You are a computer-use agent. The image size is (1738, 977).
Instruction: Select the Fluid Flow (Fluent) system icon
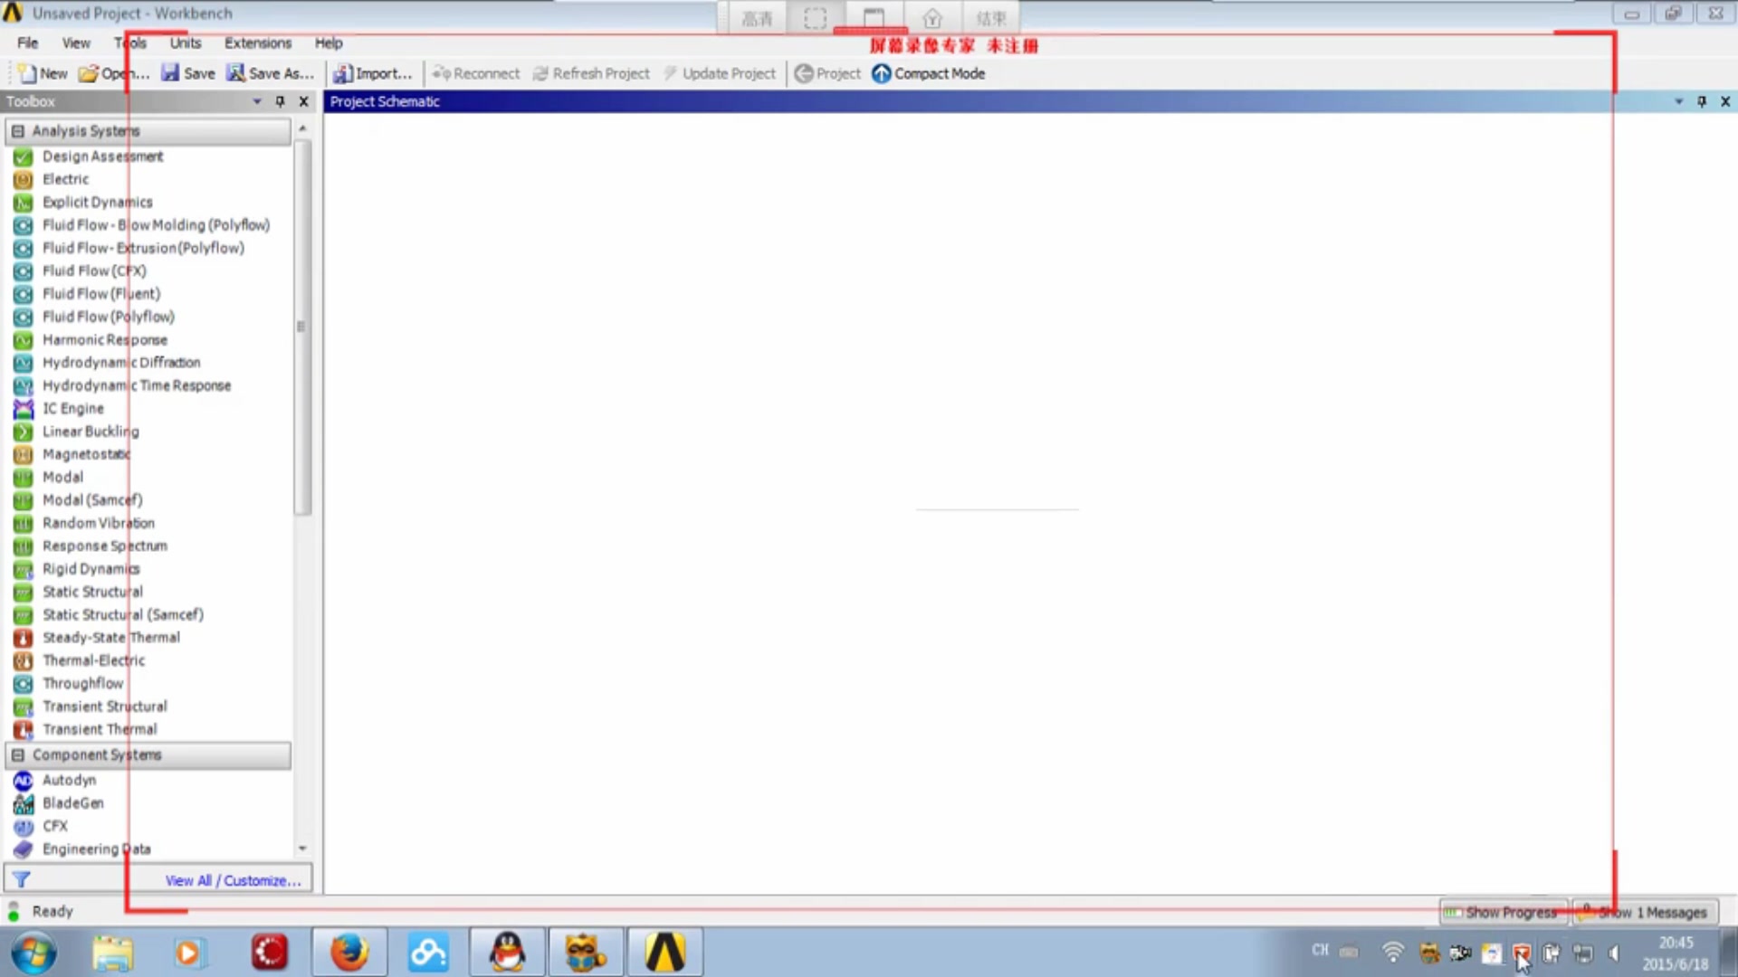coord(23,293)
